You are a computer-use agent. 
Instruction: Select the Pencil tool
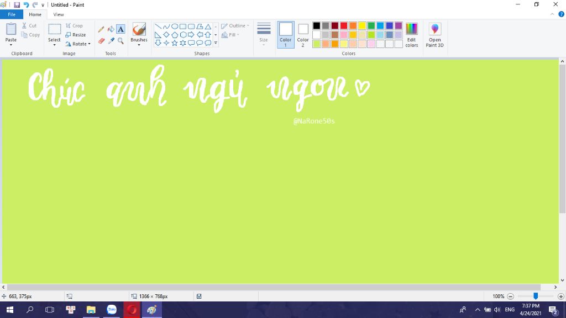(x=101, y=29)
